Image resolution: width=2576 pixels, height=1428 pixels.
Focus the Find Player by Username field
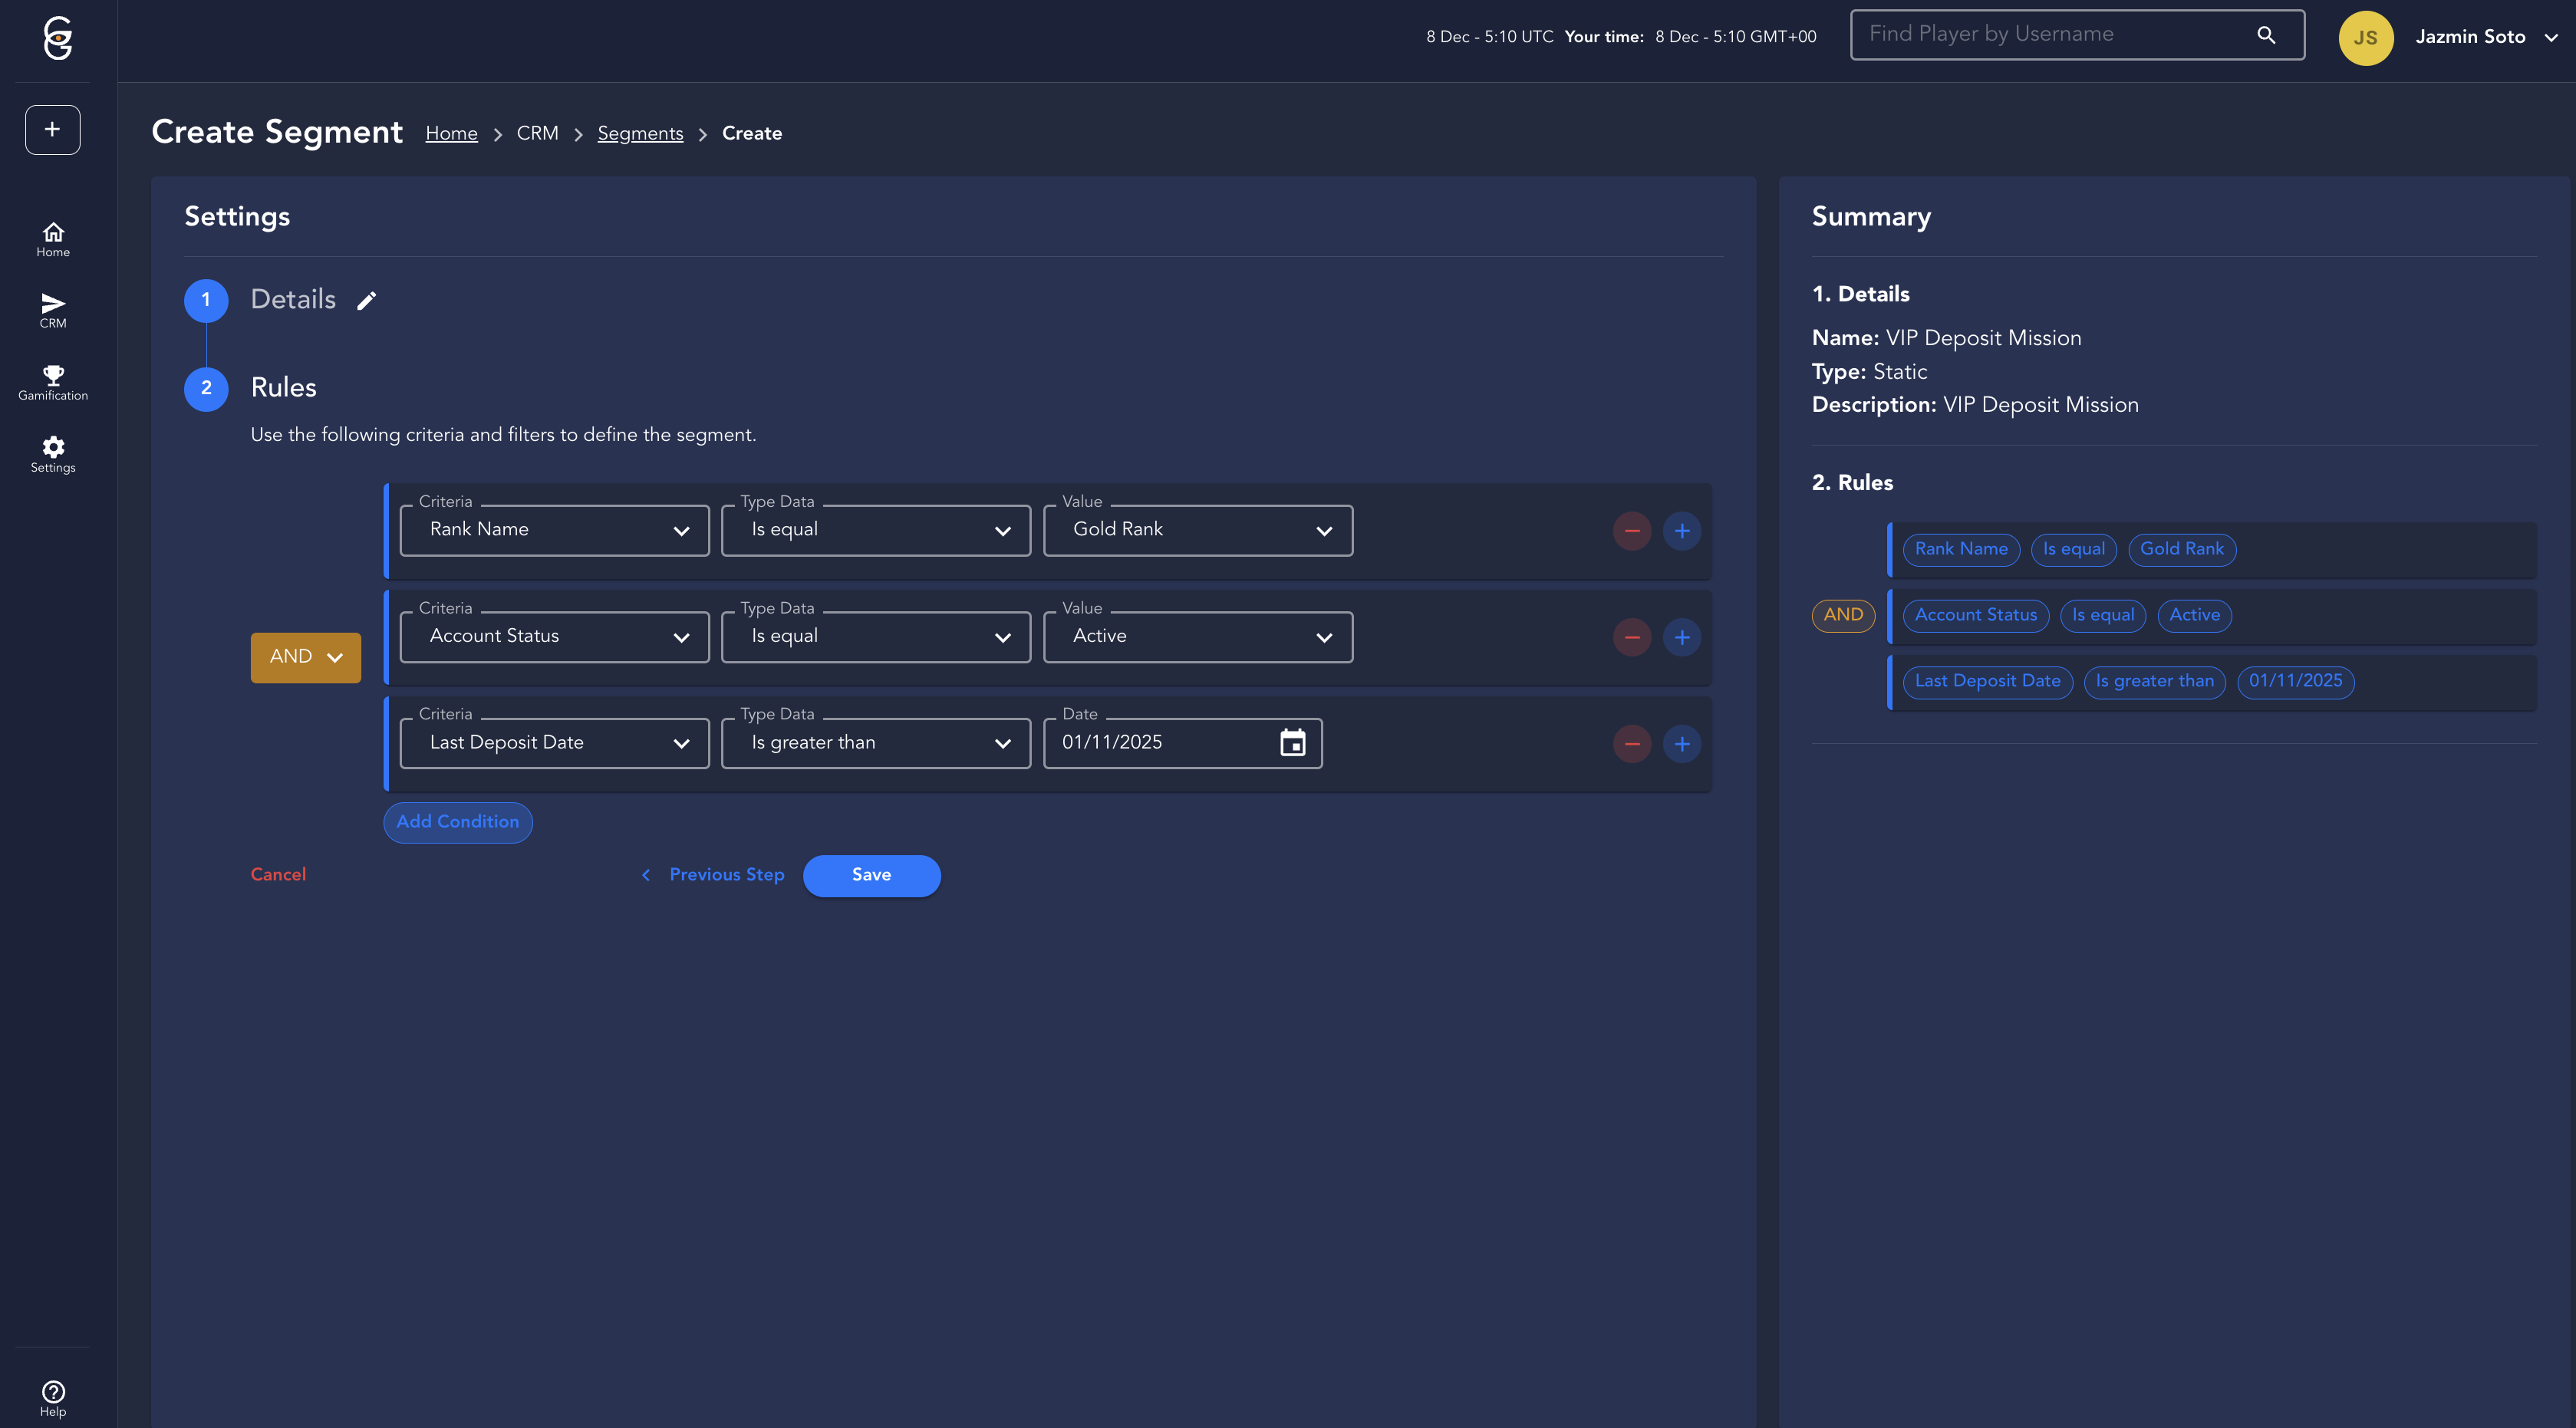[x=2050, y=35]
